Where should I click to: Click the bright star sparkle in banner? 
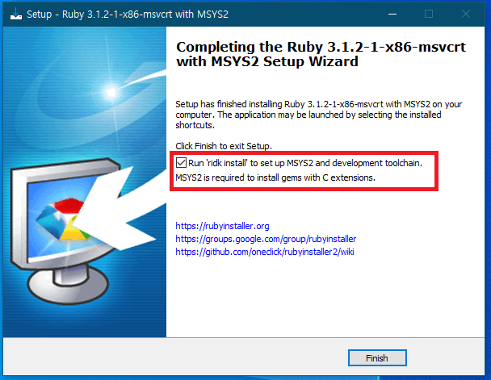click(x=111, y=92)
